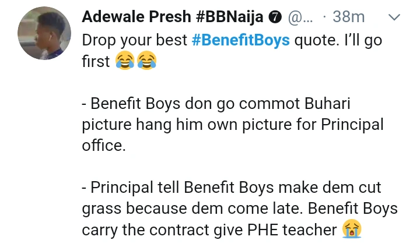Click the first laughing tears emoji
The image size is (420, 247).
(x=125, y=61)
